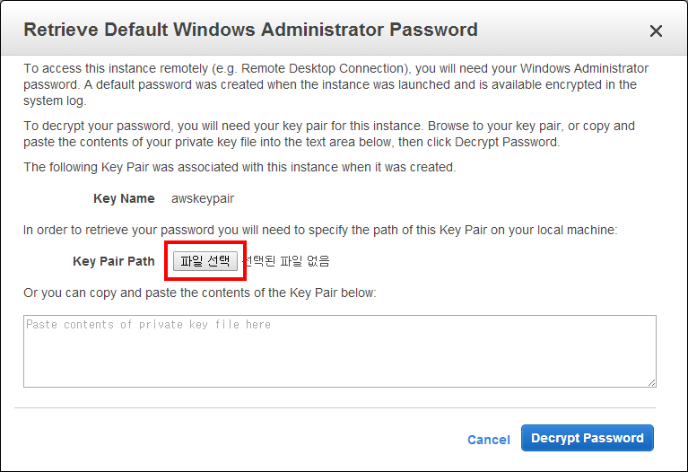
Task: Close the dialog with the X icon
Action: point(656,31)
